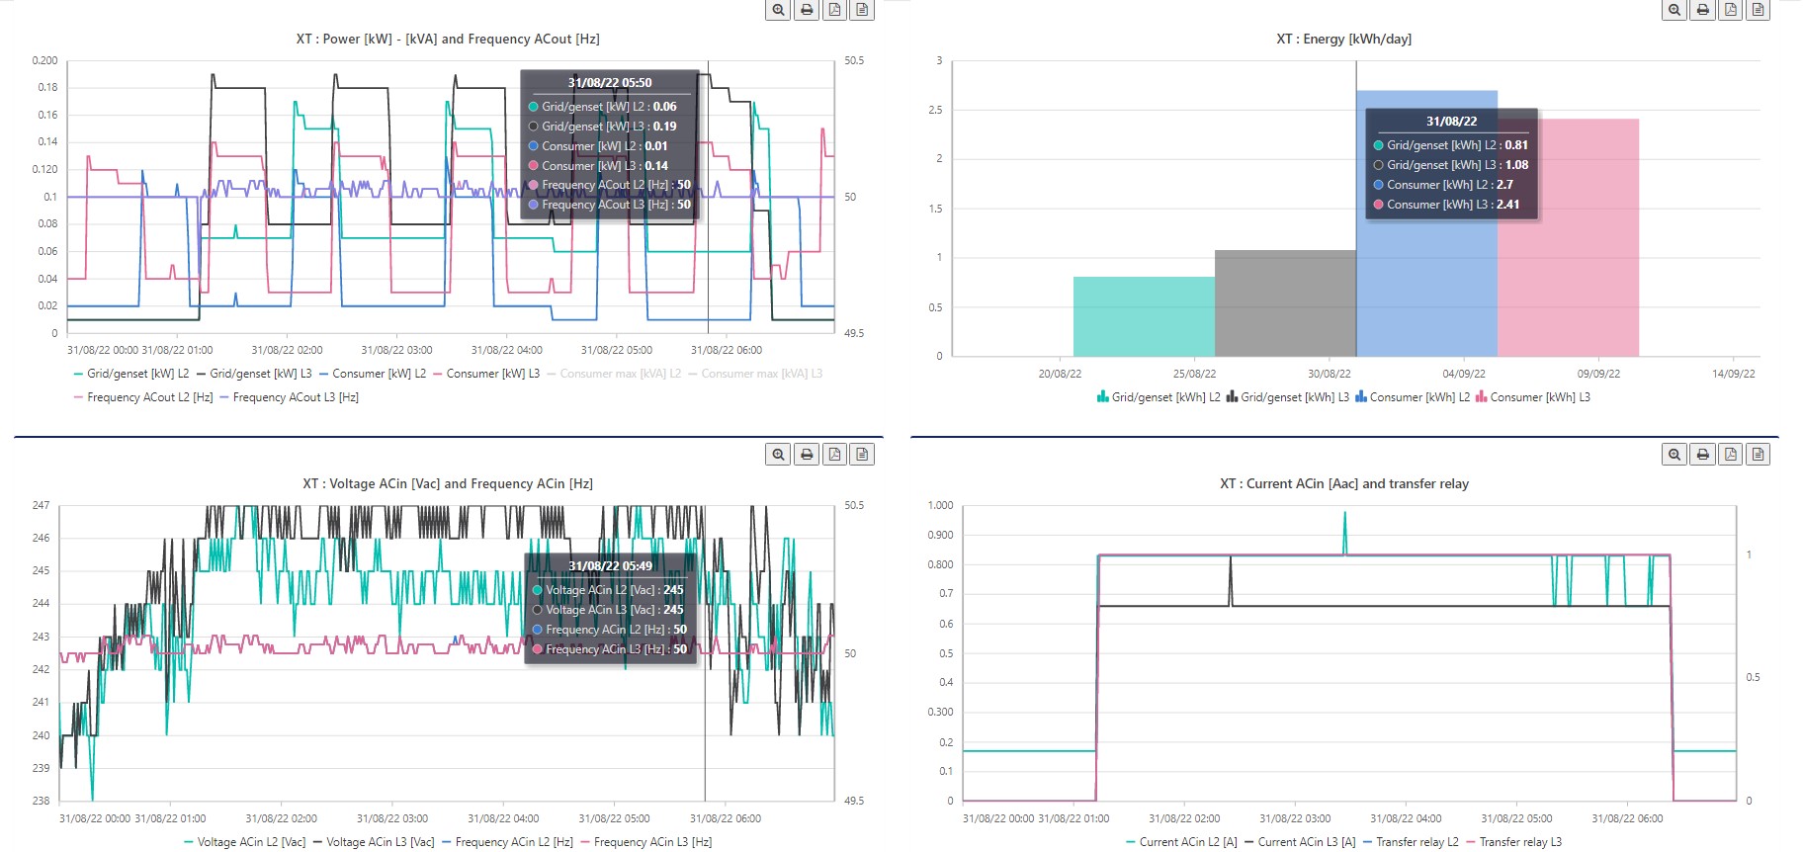
Task: Zoom into the Power and Frequency ACout chart
Action: (x=779, y=10)
